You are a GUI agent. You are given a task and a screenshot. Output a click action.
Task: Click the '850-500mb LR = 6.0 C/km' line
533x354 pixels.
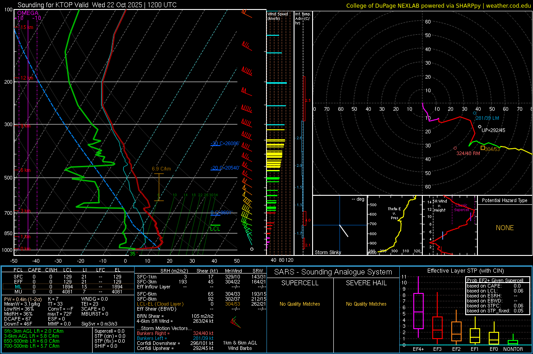[32, 341]
